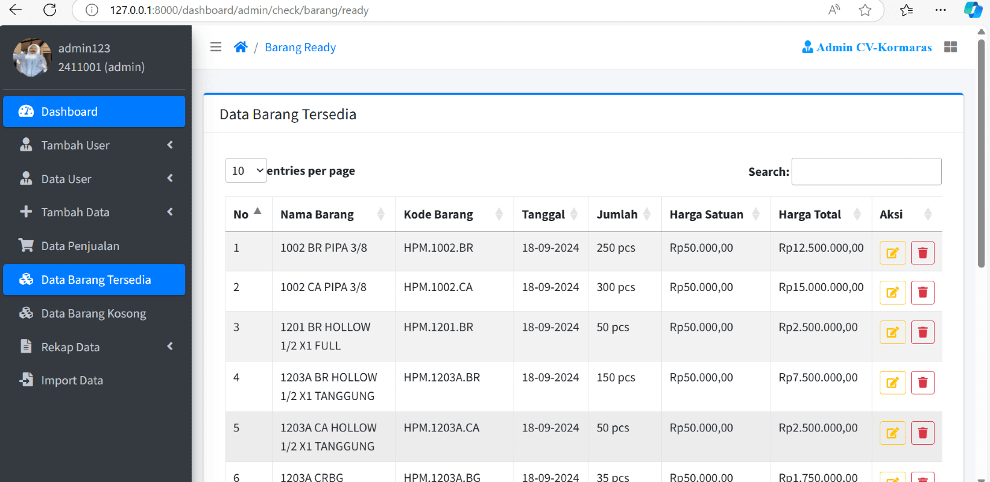Open Data Penjualan menu item
Screen dimensions: 990x482
pos(94,246)
